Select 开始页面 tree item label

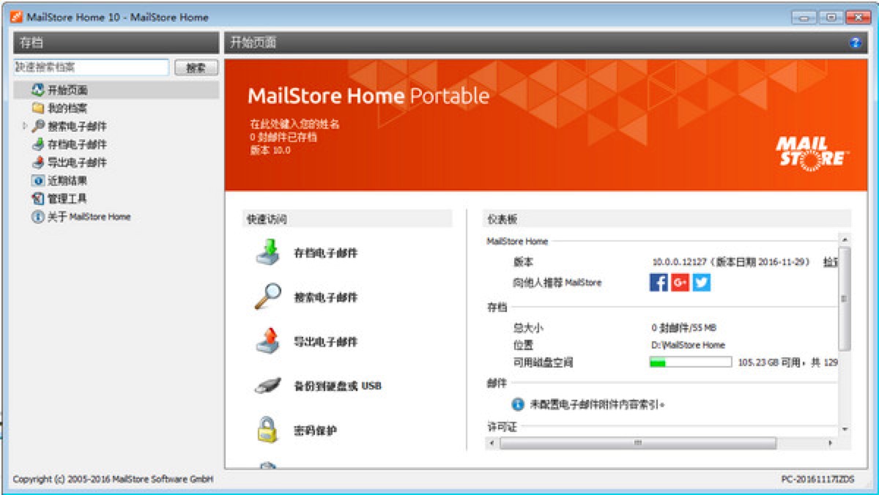tap(67, 90)
